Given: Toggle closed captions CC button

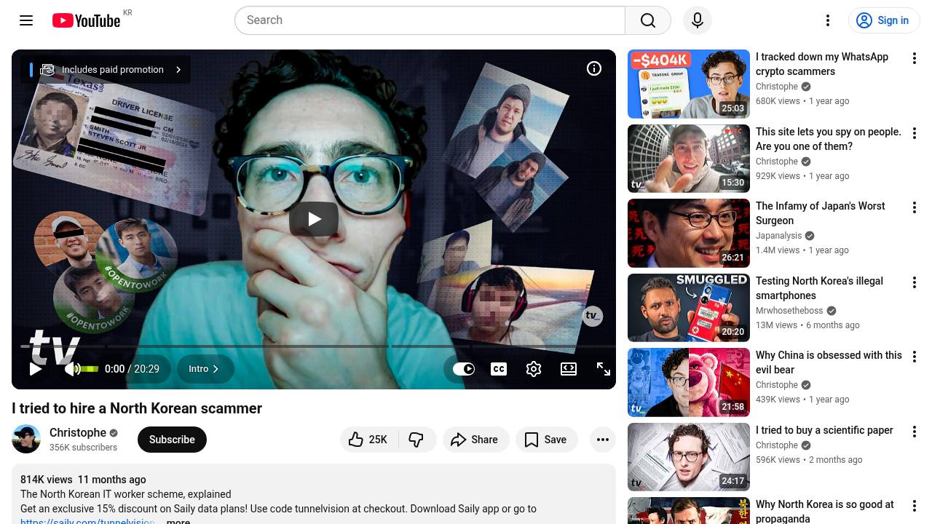Looking at the screenshot, I should click(499, 369).
